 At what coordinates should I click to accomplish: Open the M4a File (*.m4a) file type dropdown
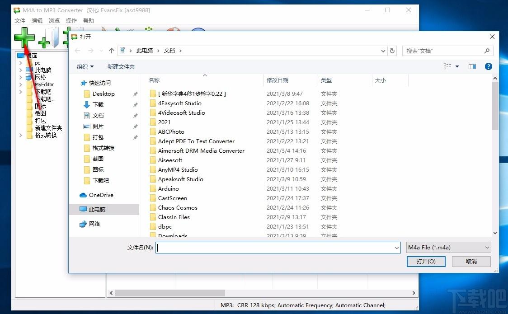click(x=449, y=248)
